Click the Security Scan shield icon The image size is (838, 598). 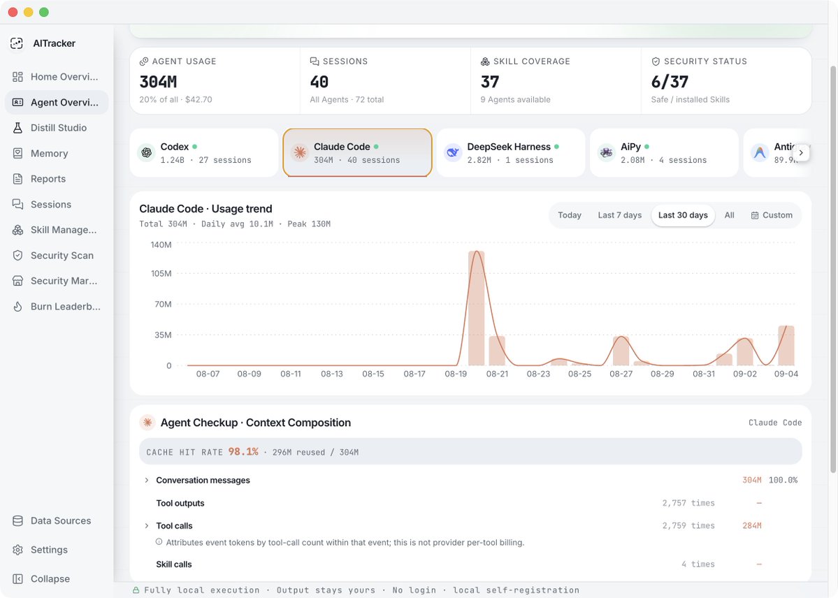coord(17,256)
